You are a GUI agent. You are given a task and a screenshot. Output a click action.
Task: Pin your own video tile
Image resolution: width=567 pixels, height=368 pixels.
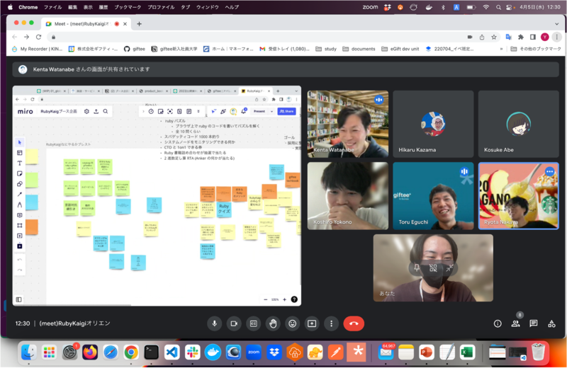pos(417,268)
